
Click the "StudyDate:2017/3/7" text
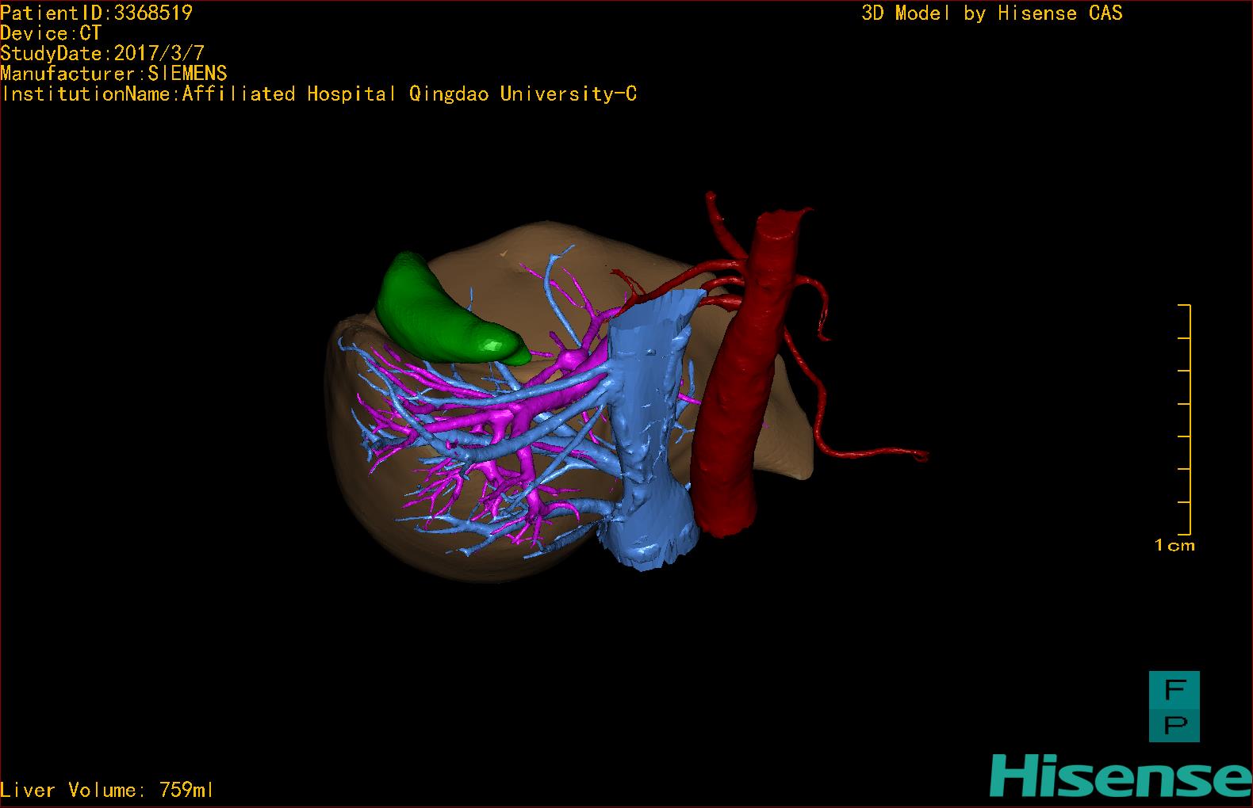coord(102,54)
